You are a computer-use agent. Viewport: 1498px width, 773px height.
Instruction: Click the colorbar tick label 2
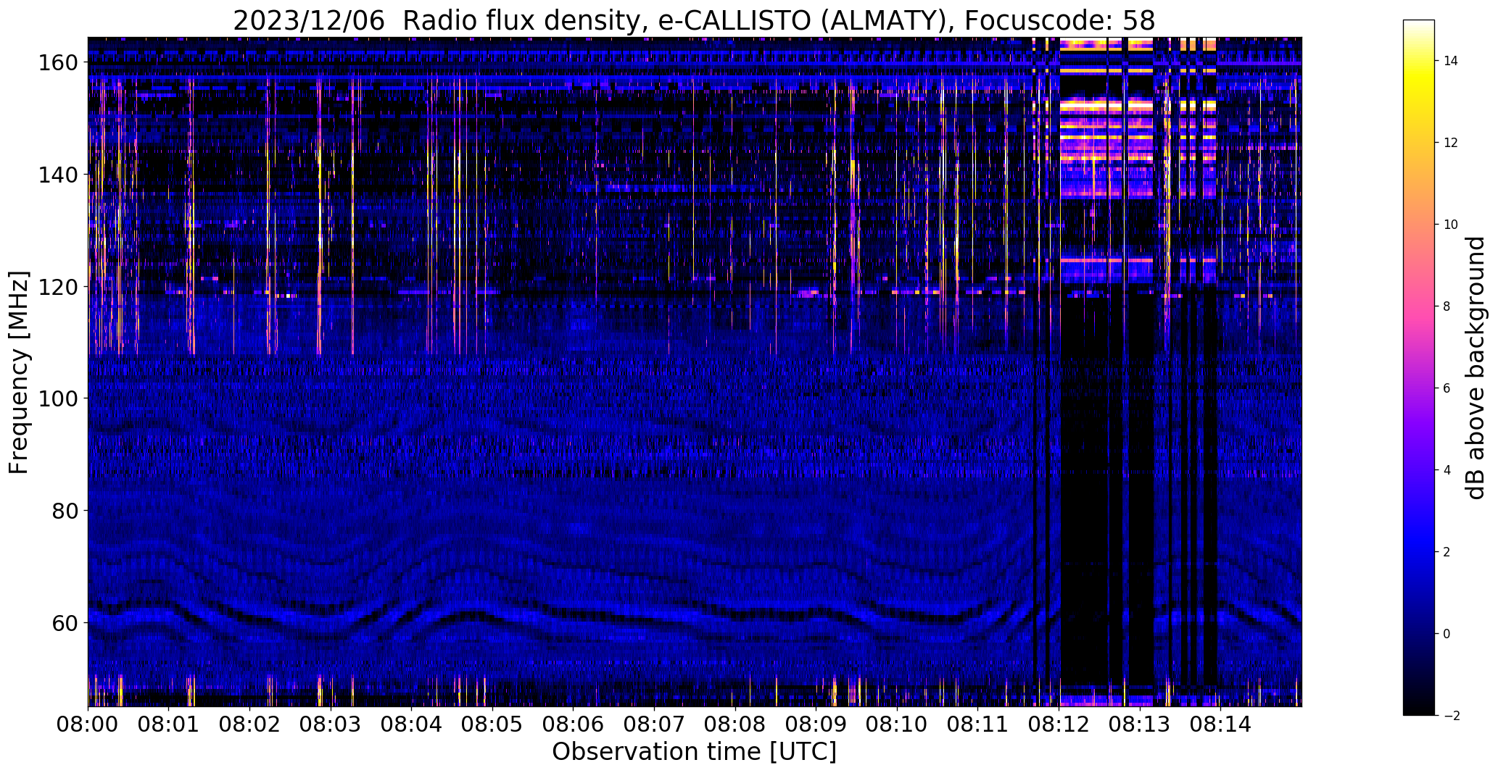pyautogui.click(x=1447, y=552)
